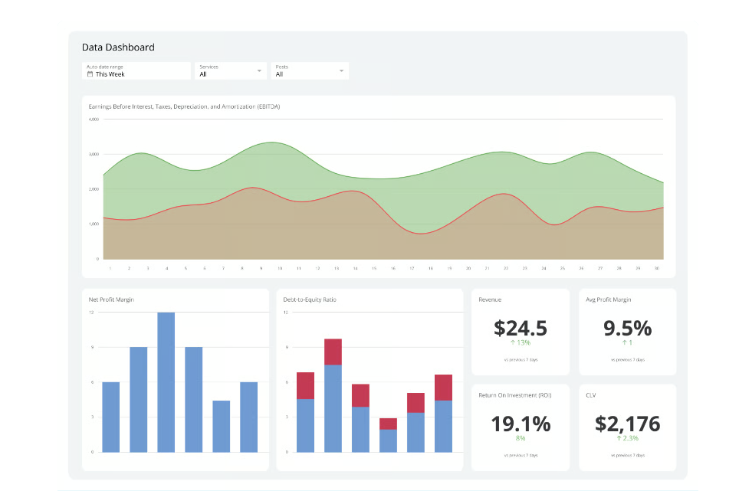Click day 30 on the EBITDA x-axis
The height and width of the screenshot is (491, 739).
[x=657, y=269]
